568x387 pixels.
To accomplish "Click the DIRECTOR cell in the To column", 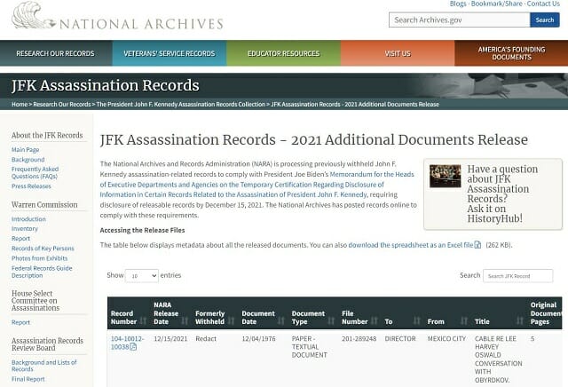I will pos(400,339).
